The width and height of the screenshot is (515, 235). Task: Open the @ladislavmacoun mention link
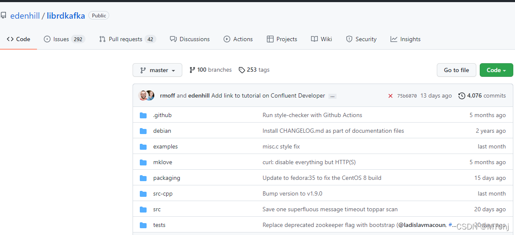pyautogui.click(x=422, y=225)
